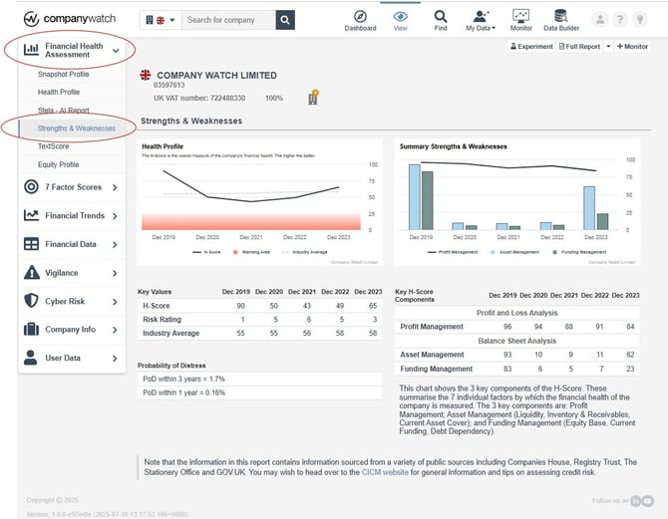This screenshot has width=668, height=519.
Task: Open the My Data menu
Action: [x=481, y=21]
